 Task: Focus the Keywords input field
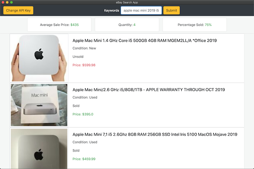(141, 10)
